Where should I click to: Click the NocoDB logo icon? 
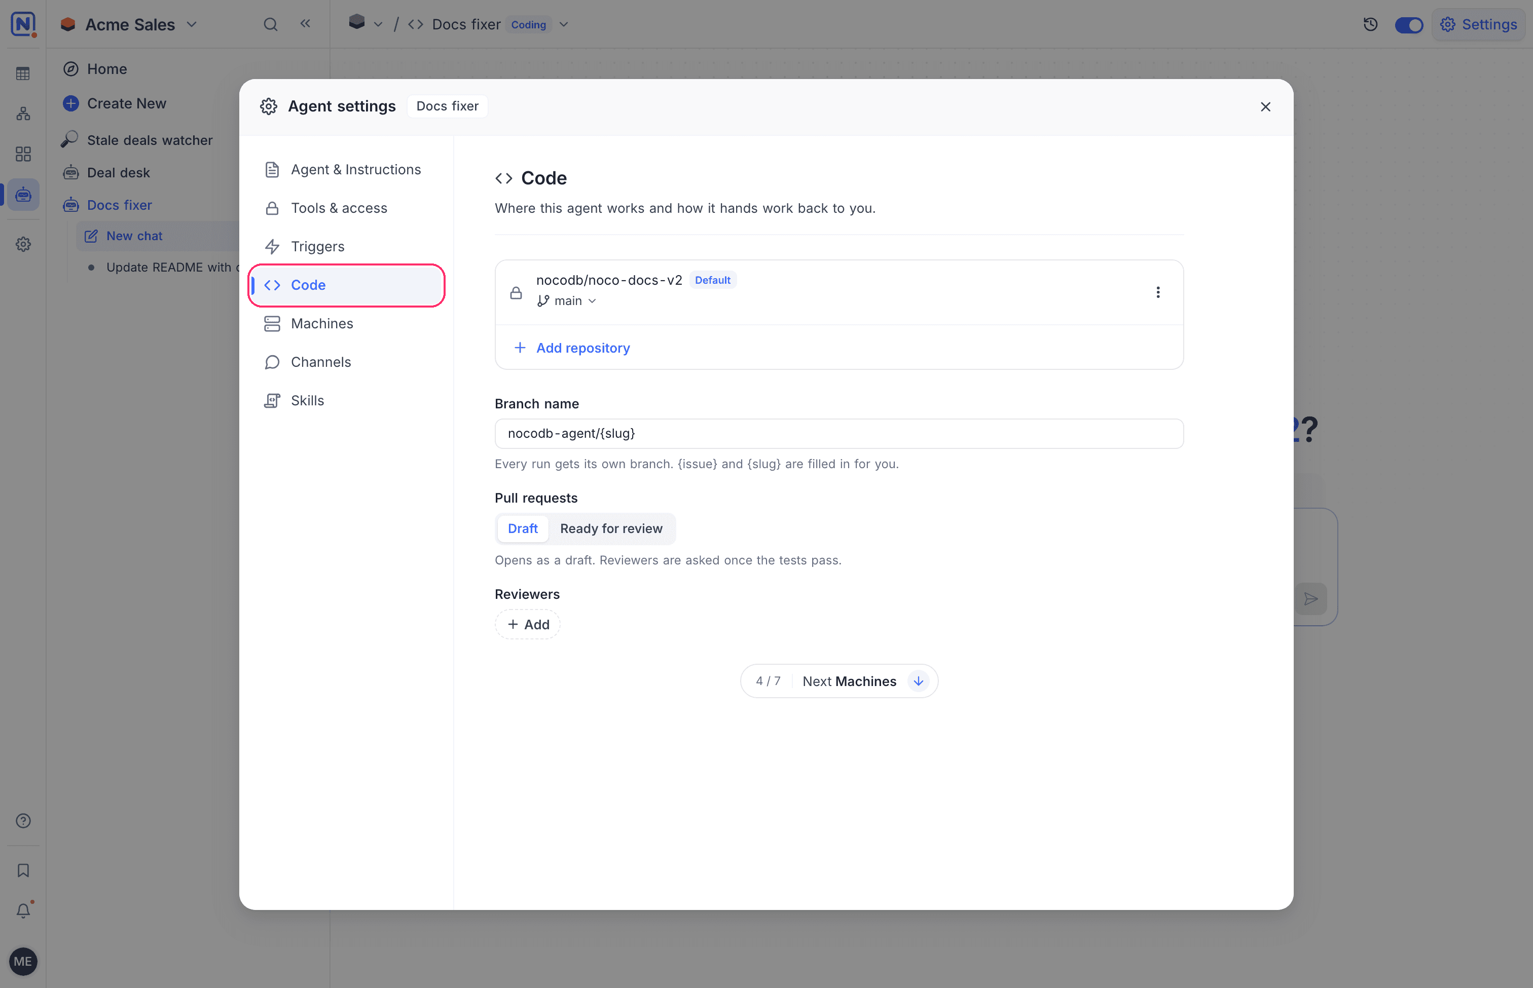click(23, 24)
